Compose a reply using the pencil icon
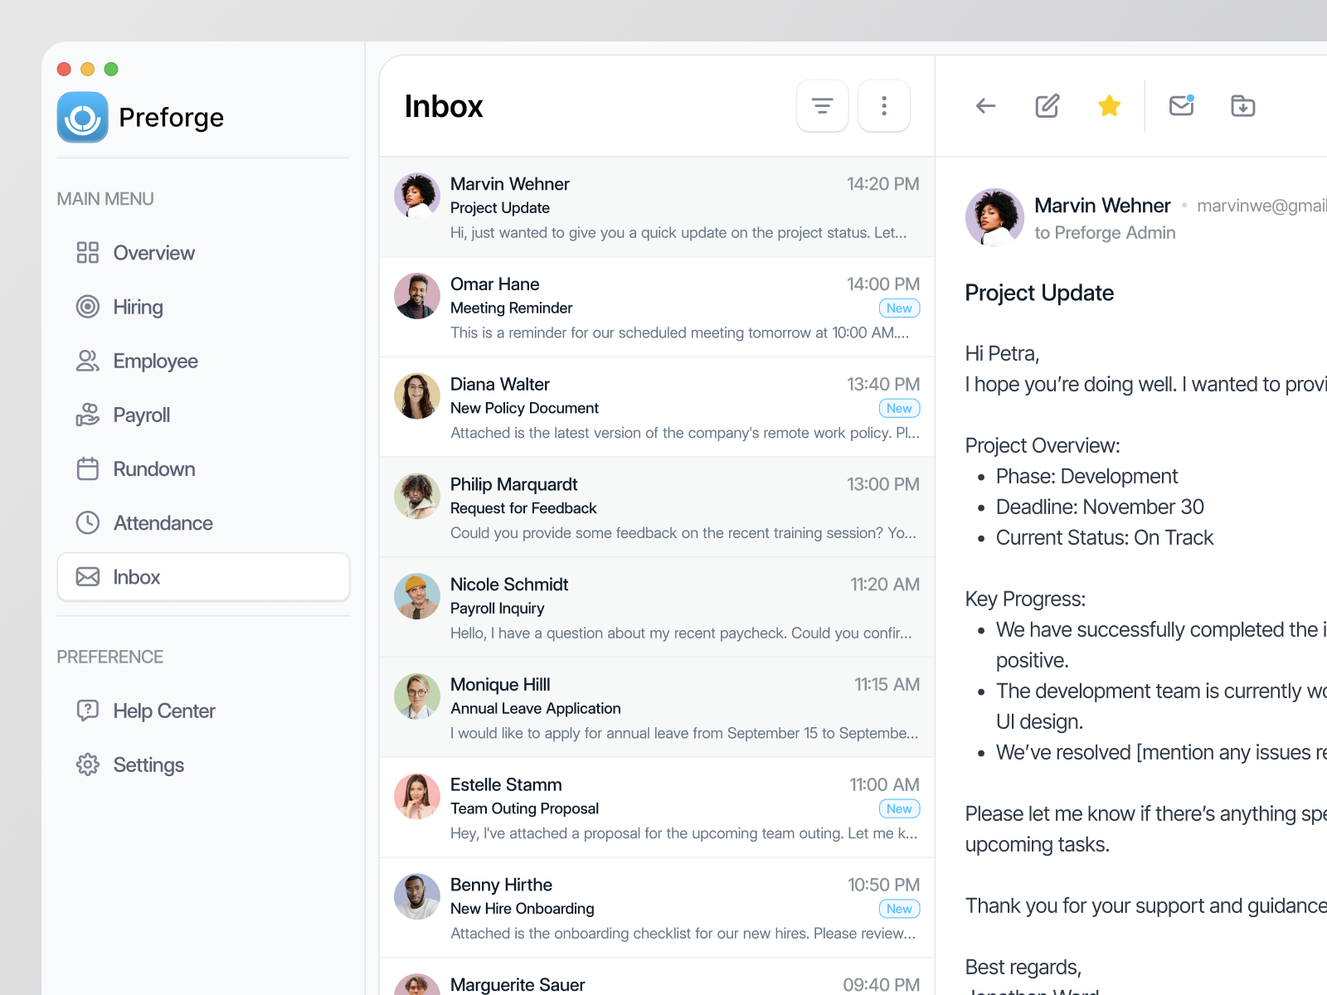1327x995 pixels. pos(1047,105)
